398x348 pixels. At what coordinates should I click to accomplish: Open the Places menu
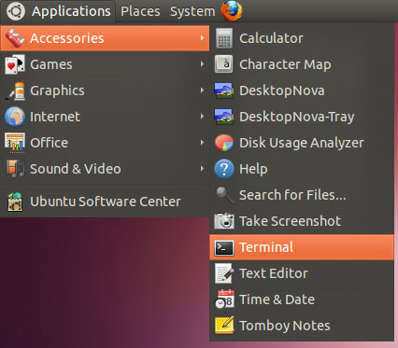click(x=140, y=11)
